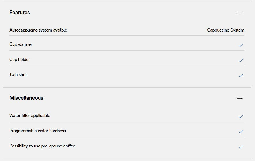
Task: Click the Cup holder label
Action: point(20,60)
